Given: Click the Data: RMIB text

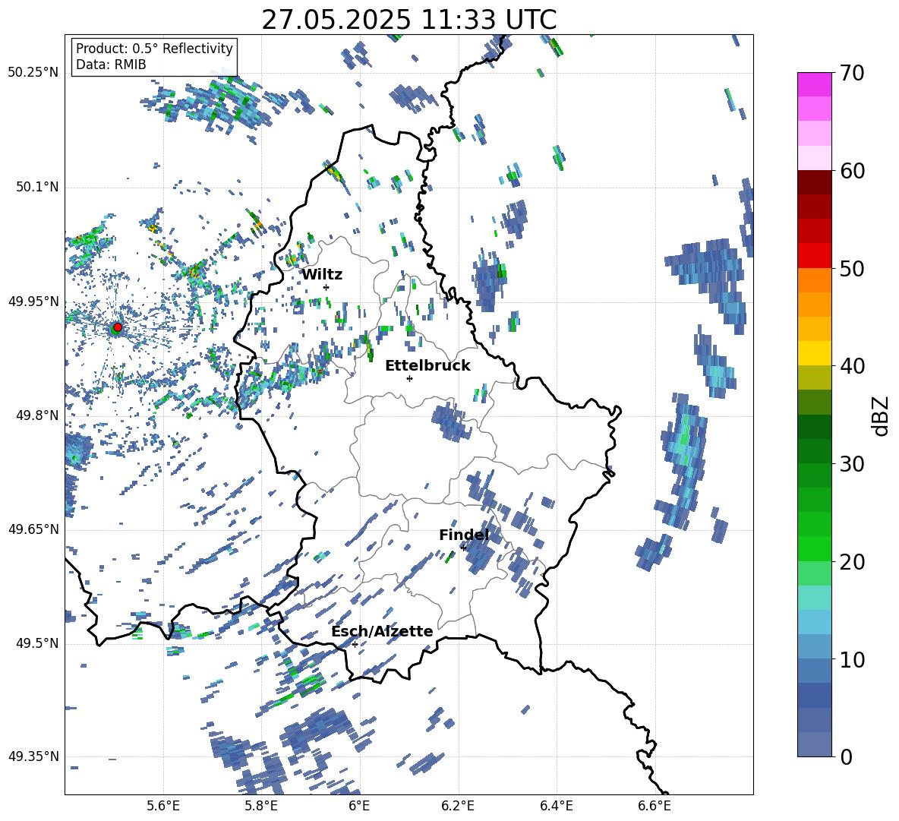Looking at the screenshot, I should (x=111, y=65).
